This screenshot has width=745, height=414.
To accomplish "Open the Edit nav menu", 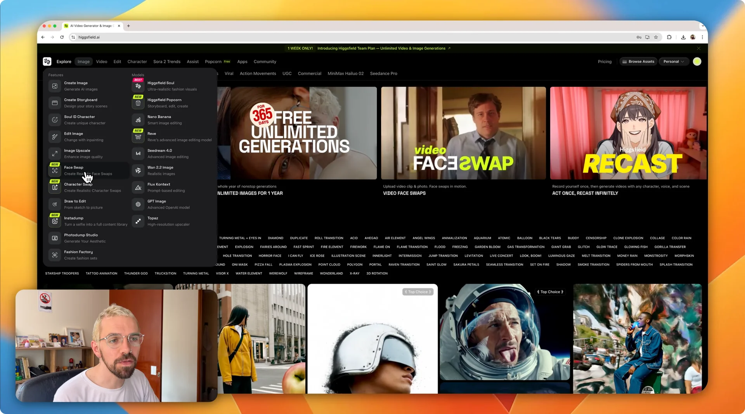I will pos(117,62).
